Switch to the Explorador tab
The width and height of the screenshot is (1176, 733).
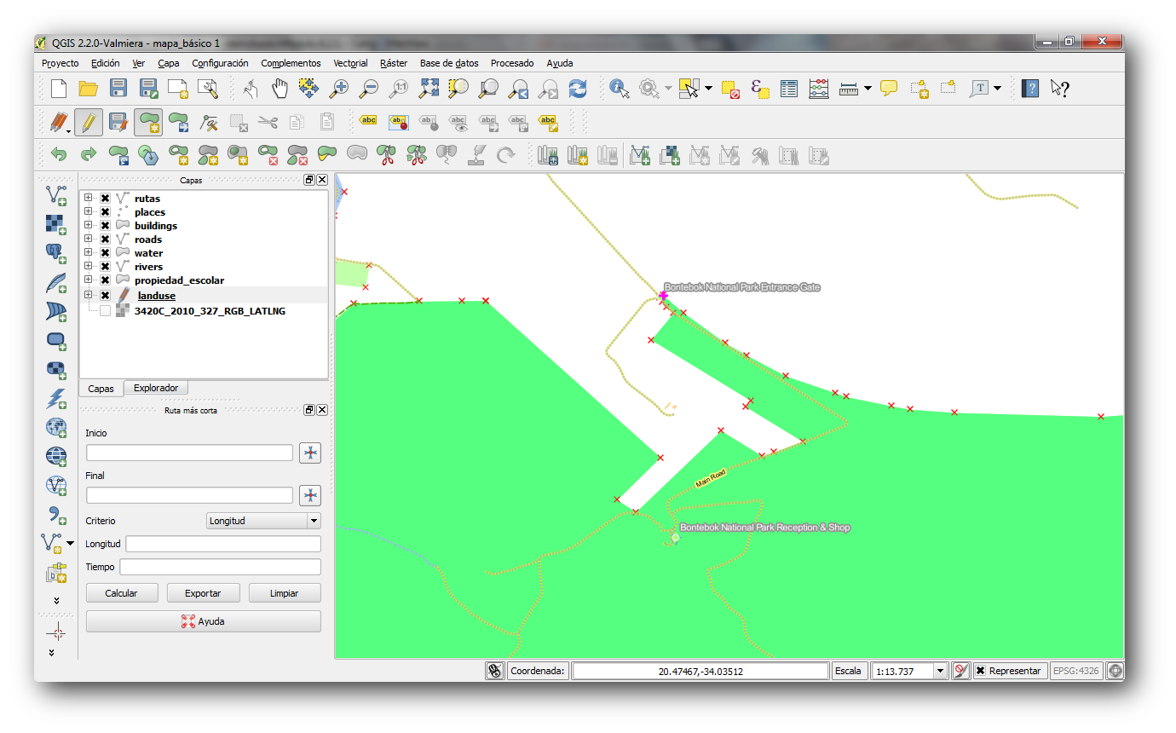(156, 388)
